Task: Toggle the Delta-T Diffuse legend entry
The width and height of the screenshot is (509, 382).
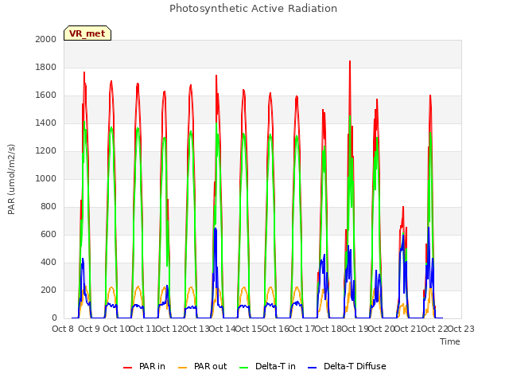Action: coord(347,366)
